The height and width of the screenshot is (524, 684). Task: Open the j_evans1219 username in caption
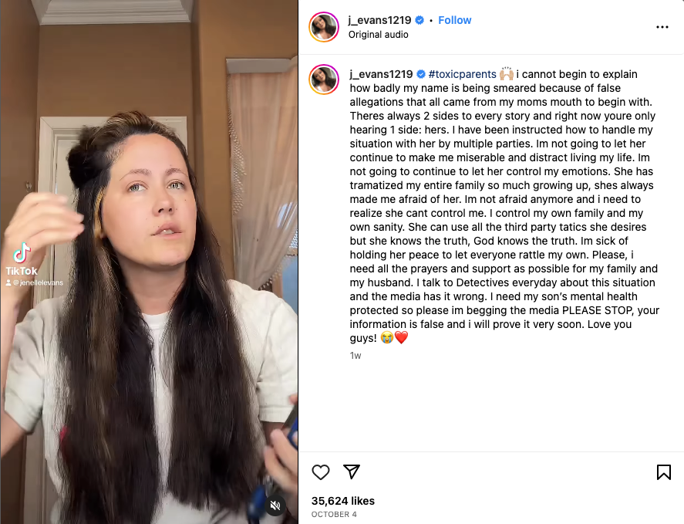tap(381, 74)
